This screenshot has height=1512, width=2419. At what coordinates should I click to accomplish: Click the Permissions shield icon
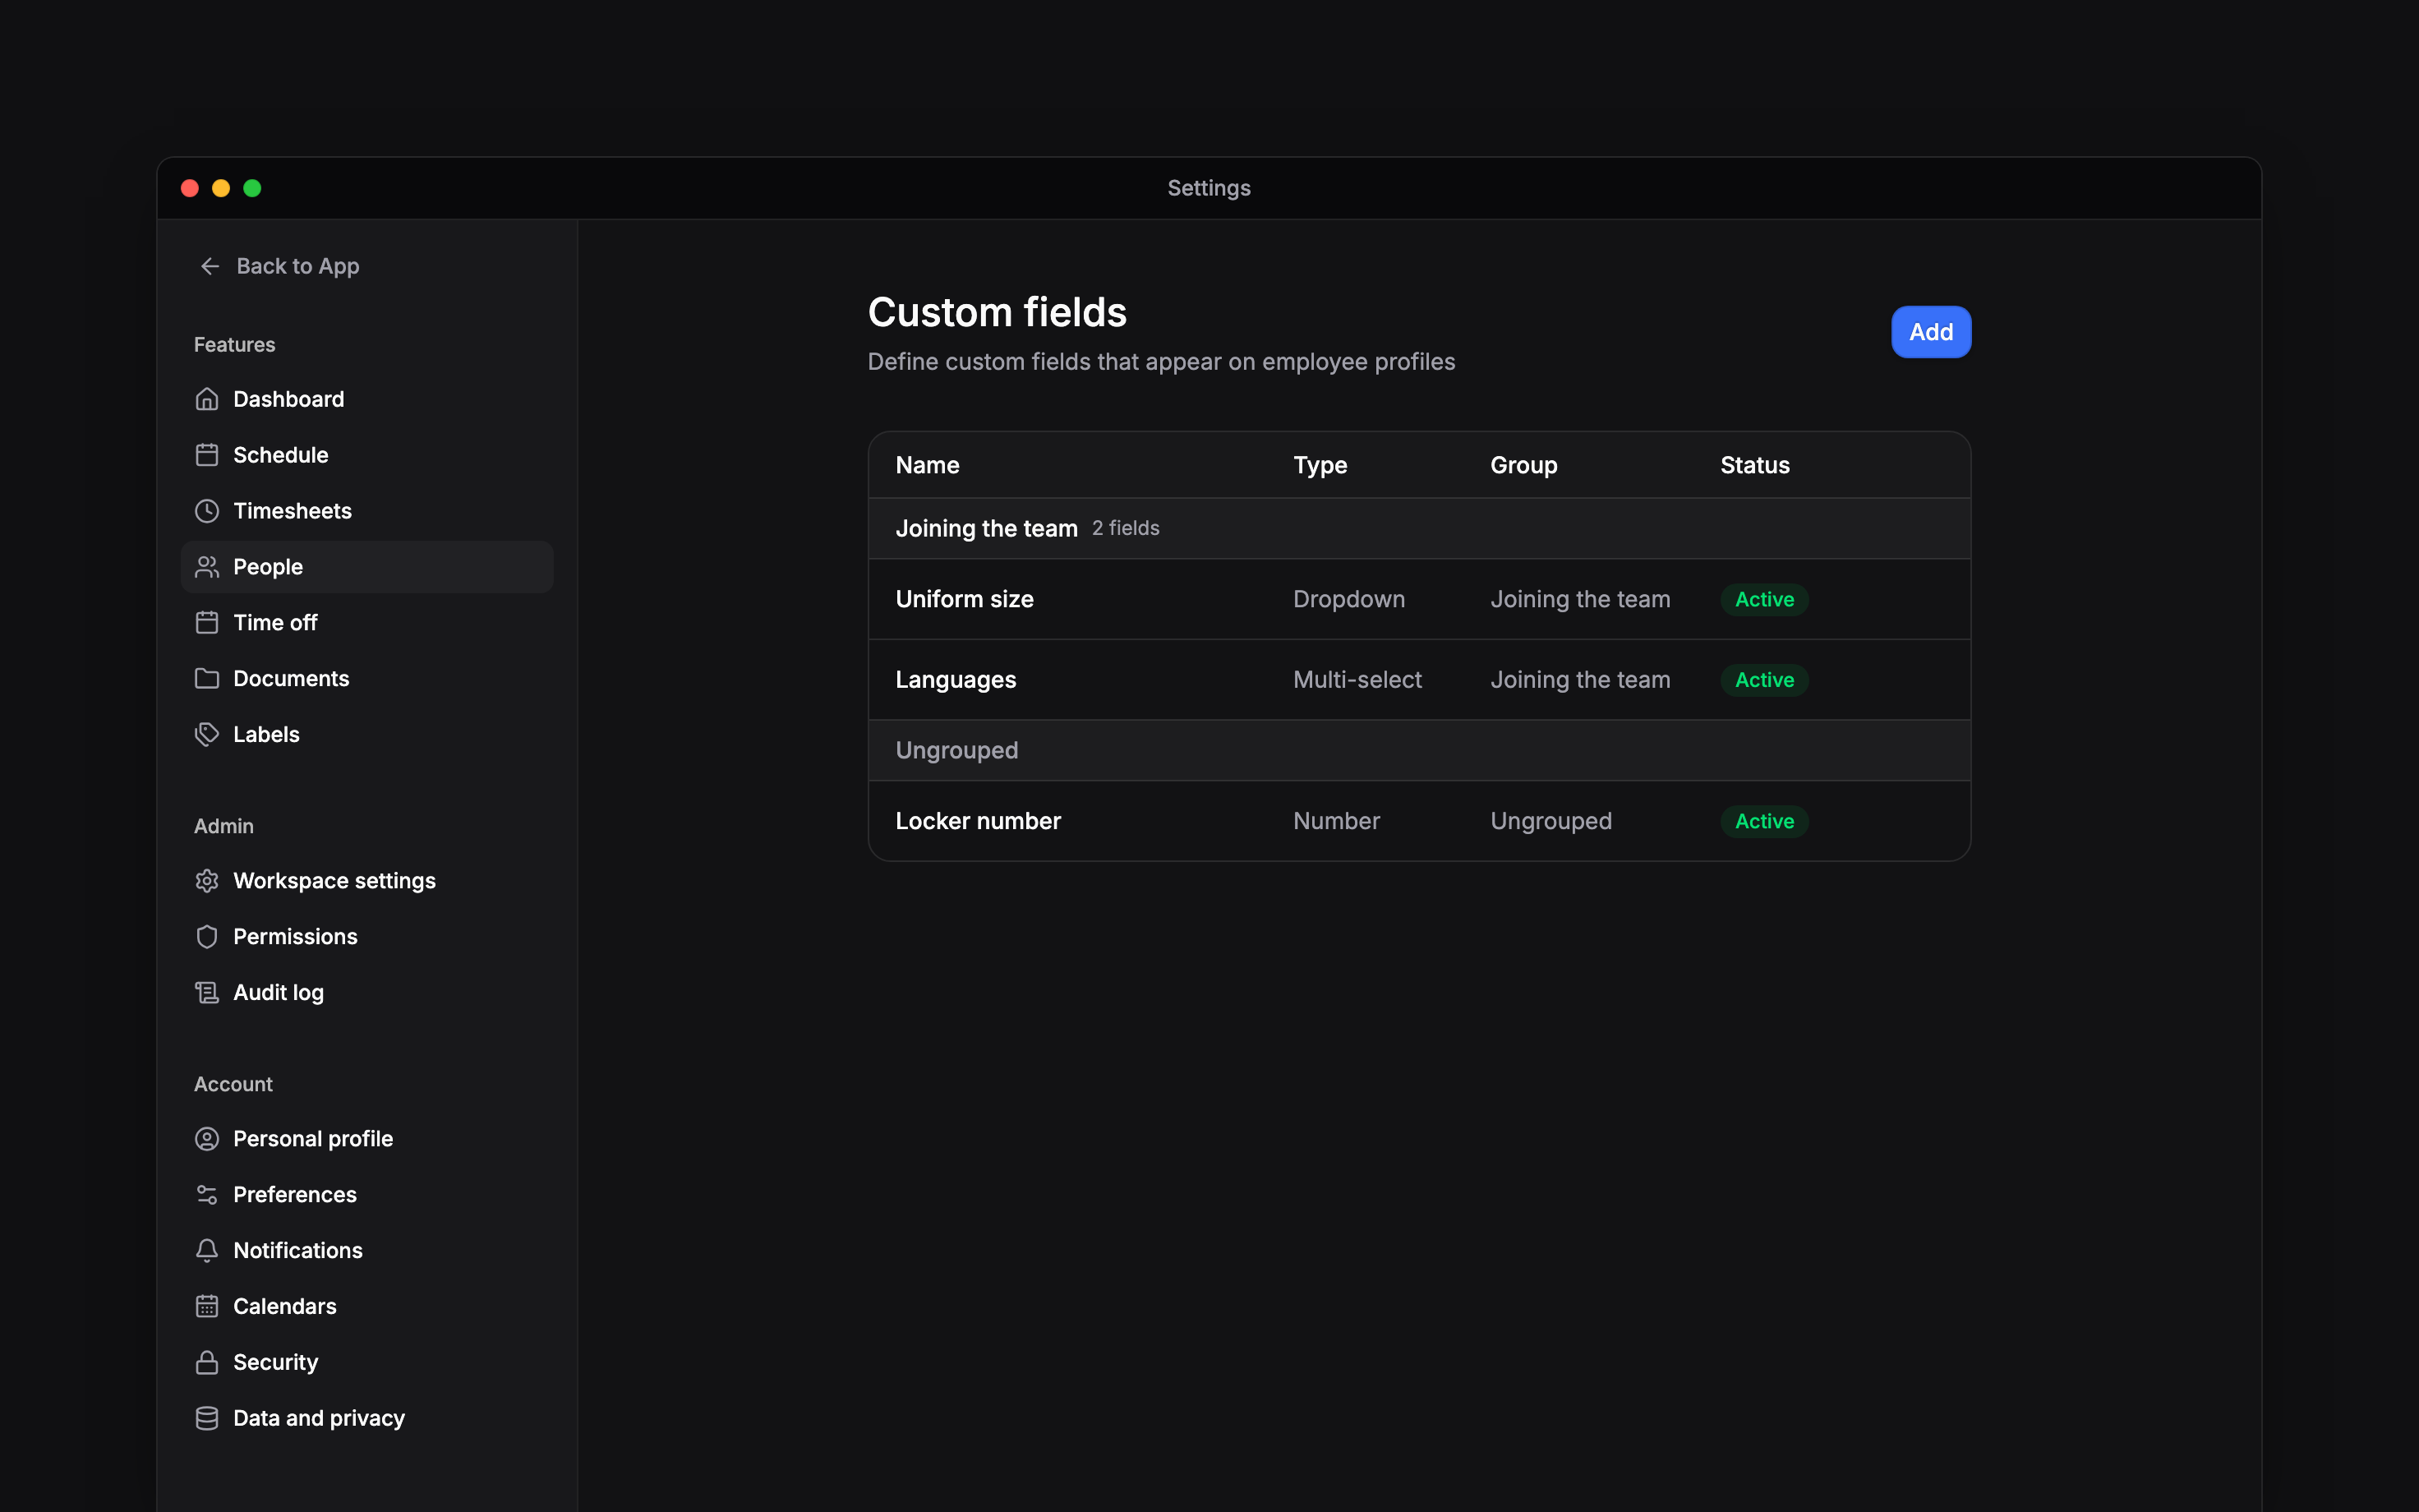(x=207, y=937)
